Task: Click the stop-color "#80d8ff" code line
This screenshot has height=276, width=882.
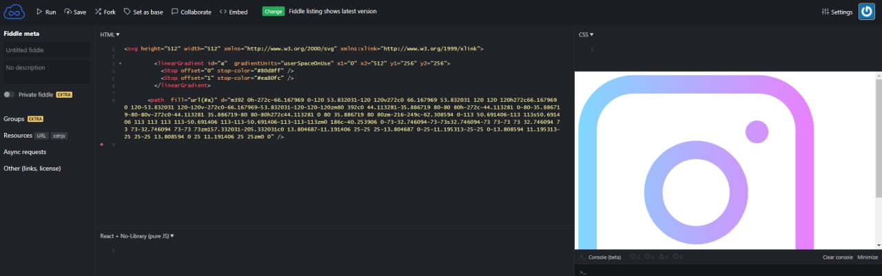Action: pyautogui.click(x=227, y=71)
